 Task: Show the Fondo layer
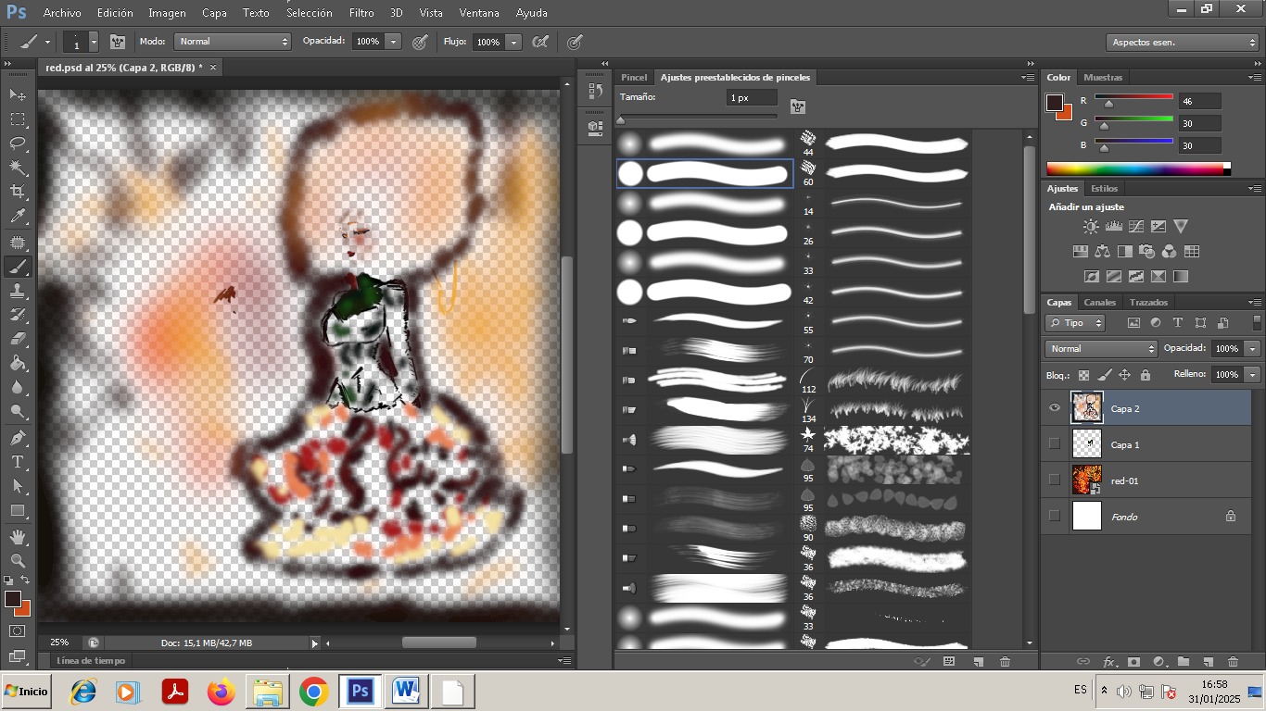1054,516
